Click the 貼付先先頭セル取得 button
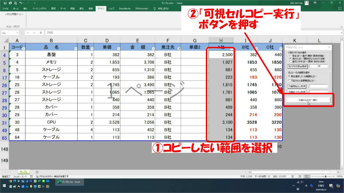This screenshot has width=344, height=193. click(297, 66)
